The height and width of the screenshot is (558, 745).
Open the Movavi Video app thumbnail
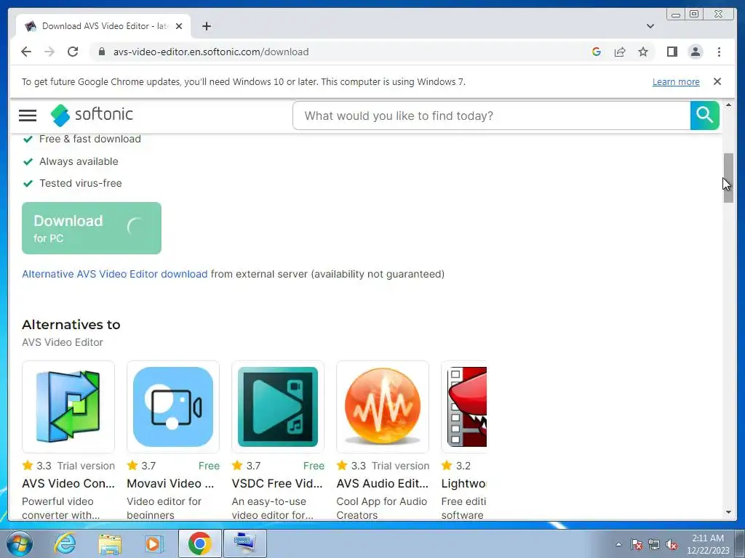(x=173, y=407)
